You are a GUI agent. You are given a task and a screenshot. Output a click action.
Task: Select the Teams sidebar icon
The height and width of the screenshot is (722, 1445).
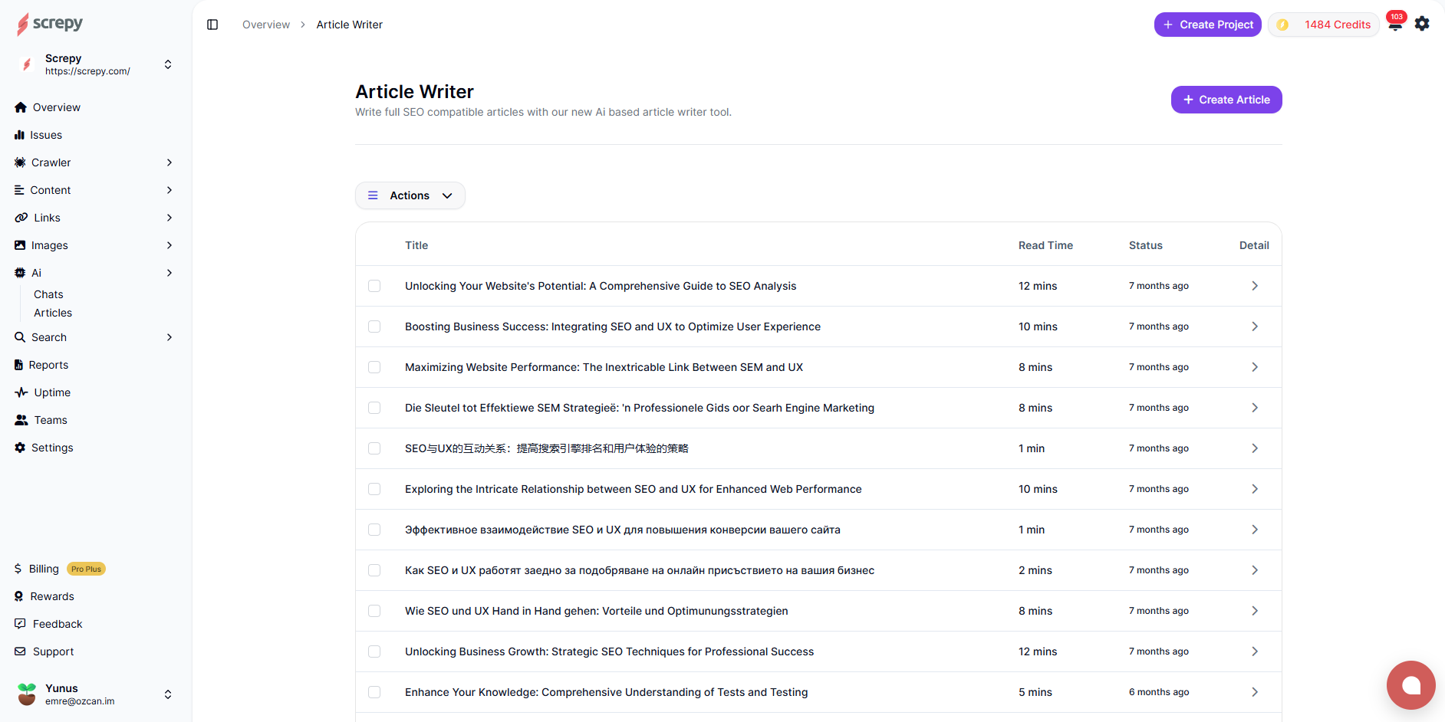pyautogui.click(x=21, y=419)
